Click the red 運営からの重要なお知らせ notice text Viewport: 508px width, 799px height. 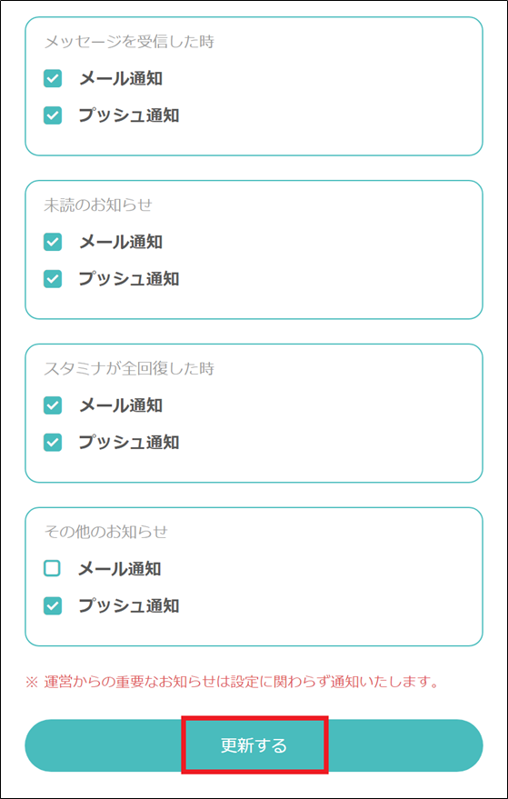[233, 682]
